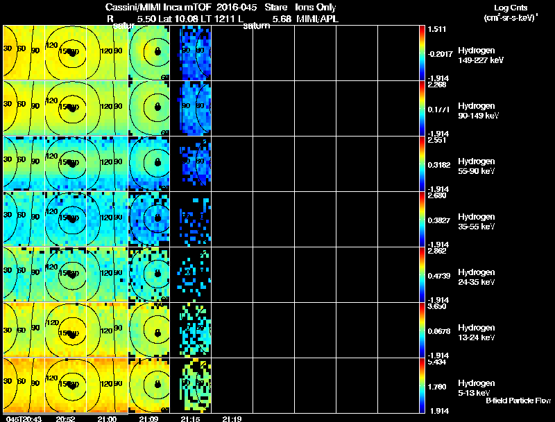Image resolution: width=555 pixels, height=422 pixels.
Task: Click the Hydrogen 90-149 keV color bar
Action: [x=422, y=109]
